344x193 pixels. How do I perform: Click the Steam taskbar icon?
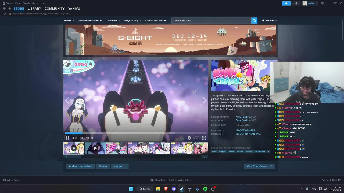tap(181, 189)
